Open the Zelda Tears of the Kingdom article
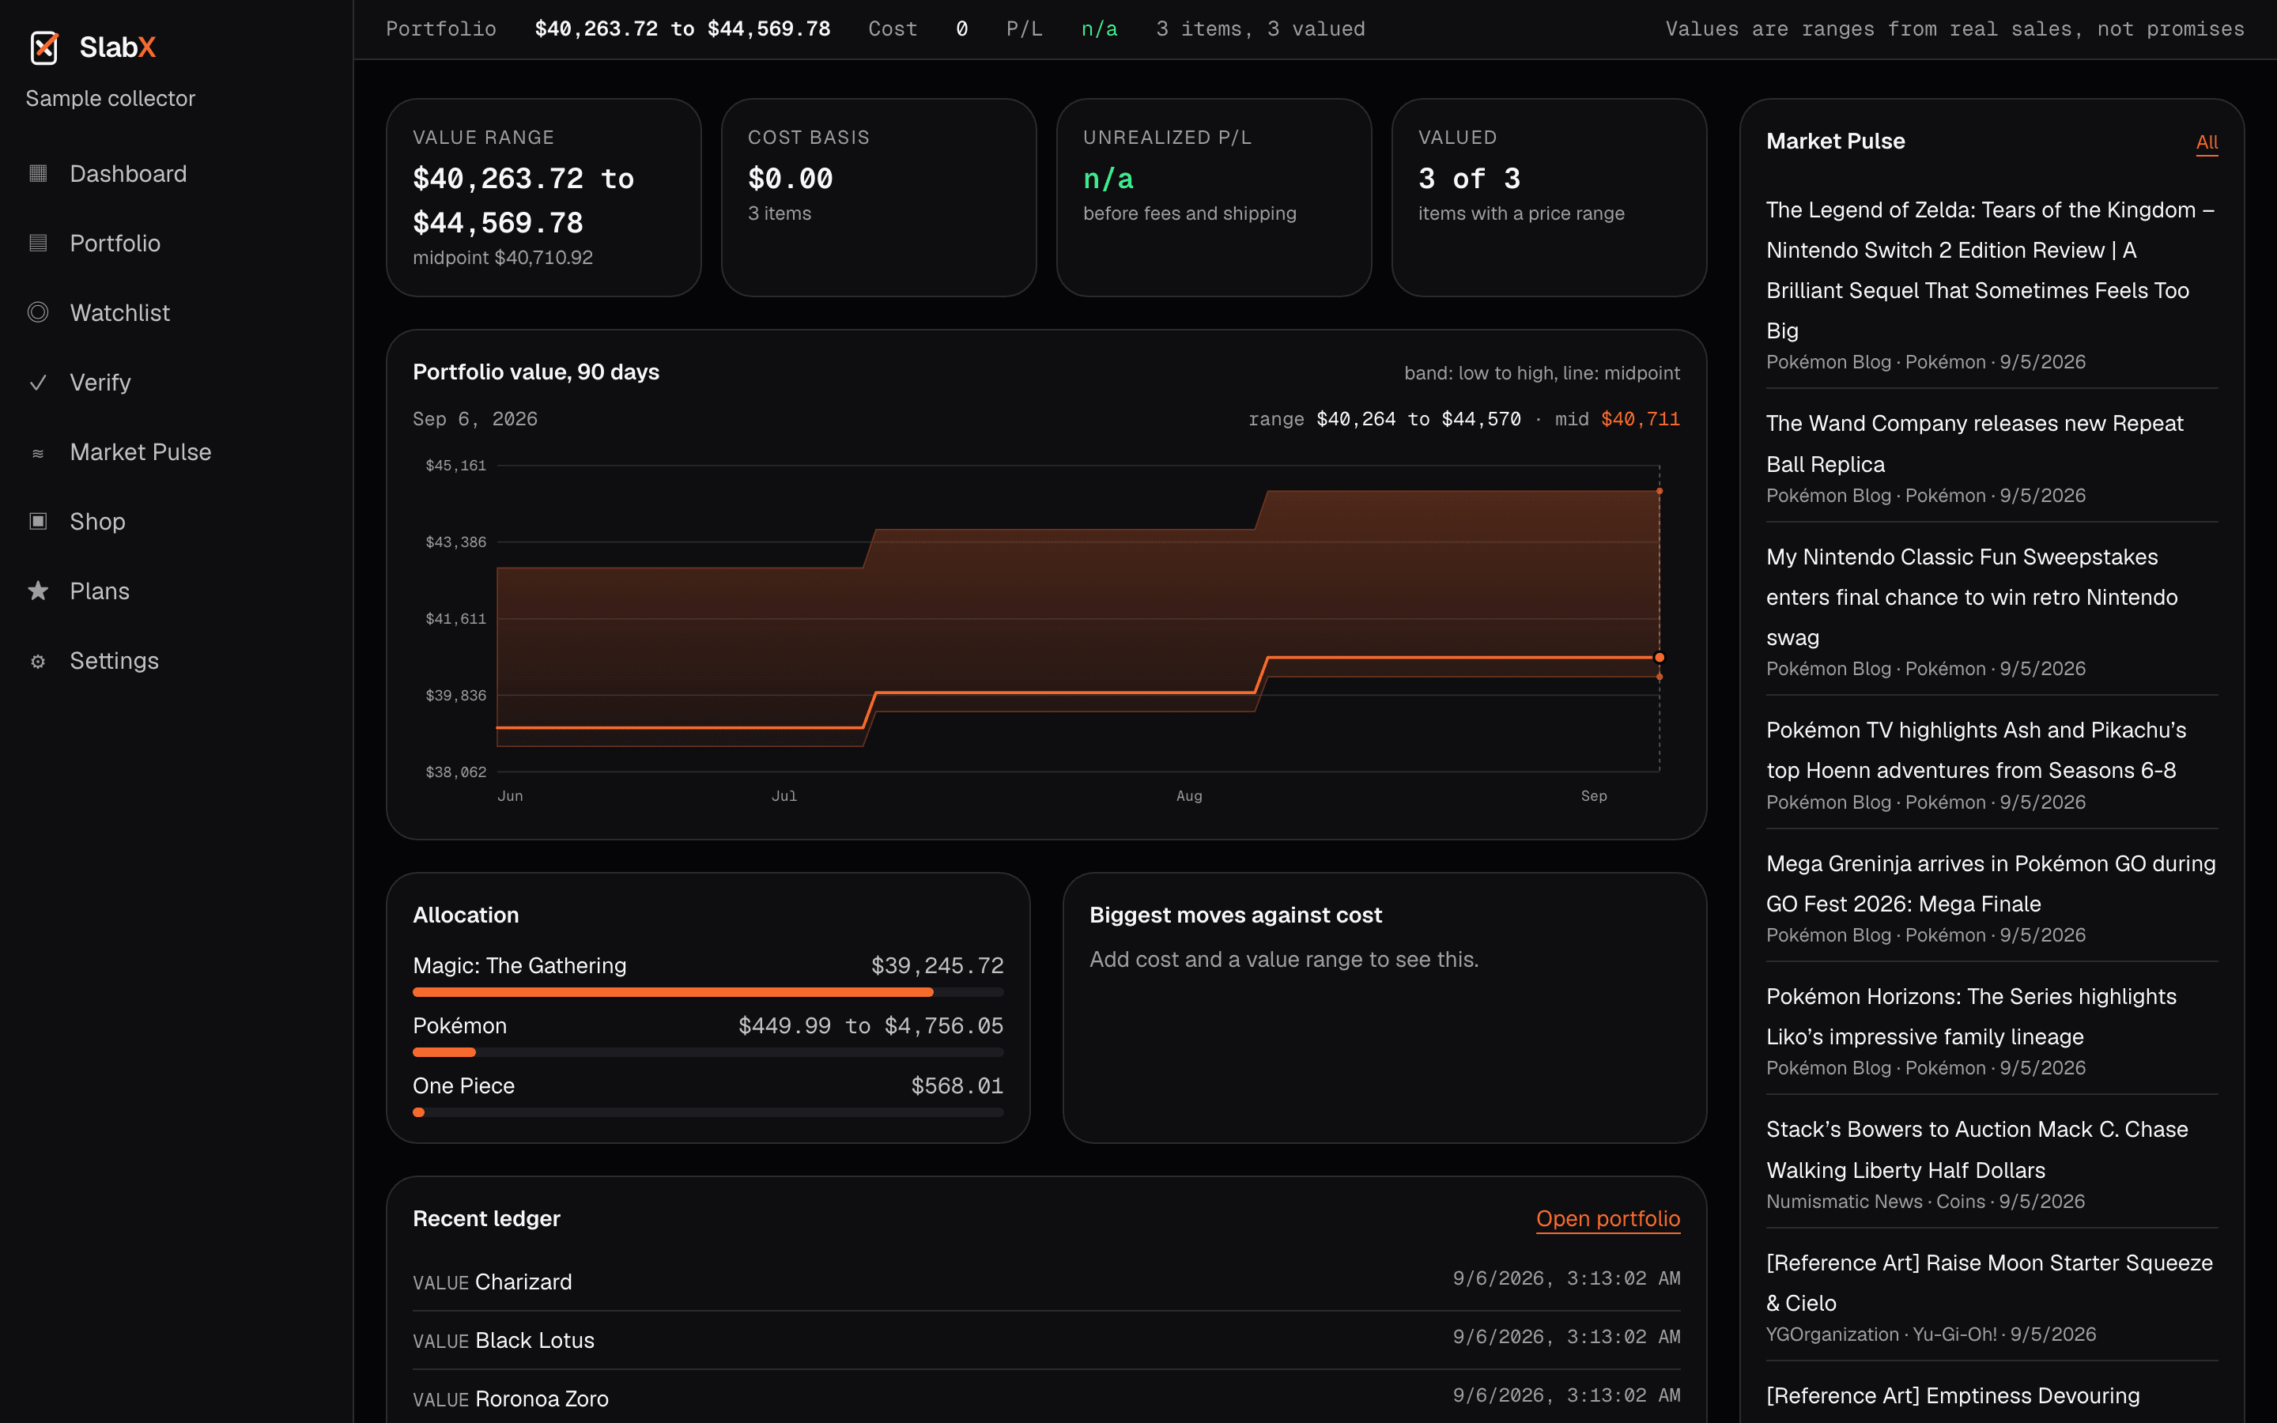 pyautogui.click(x=1991, y=270)
